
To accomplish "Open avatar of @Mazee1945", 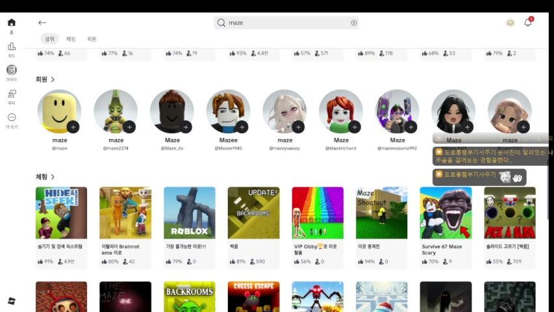I will 228,111.
